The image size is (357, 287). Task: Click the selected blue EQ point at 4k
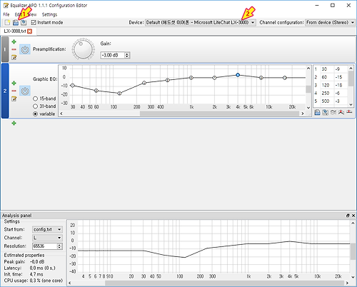(x=238, y=75)
